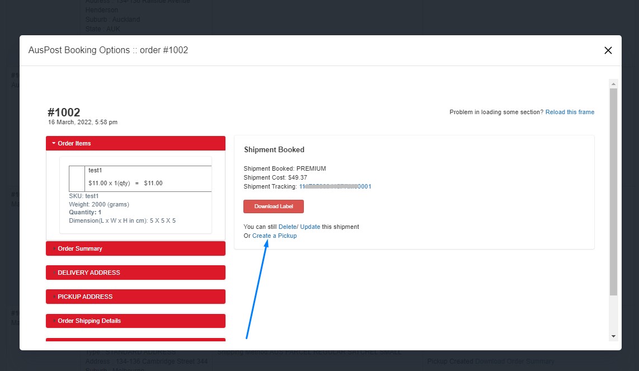Screen dimensions: 639x371
Task: Open the shipment tracking number link
Action: [x=335, y=186]
